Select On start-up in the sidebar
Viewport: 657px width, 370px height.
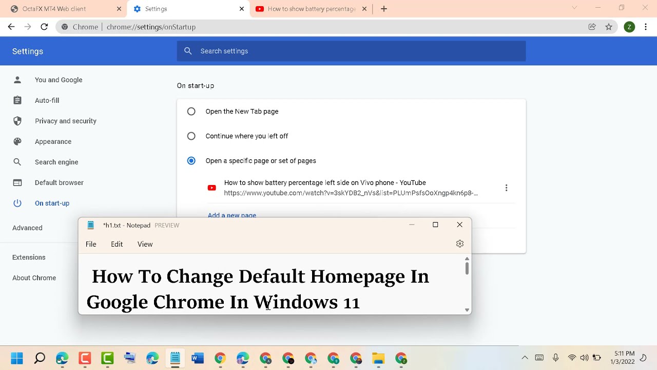pyautogui.click(x=52, y=203)
